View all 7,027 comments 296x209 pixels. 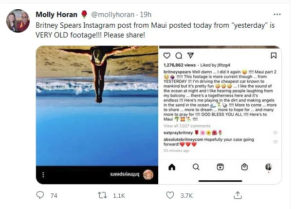pos(187,126)
